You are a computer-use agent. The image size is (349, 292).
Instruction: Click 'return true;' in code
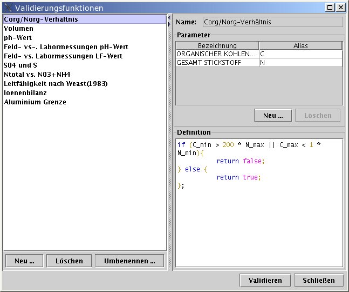pyautogui.click(x=238, y=177)
